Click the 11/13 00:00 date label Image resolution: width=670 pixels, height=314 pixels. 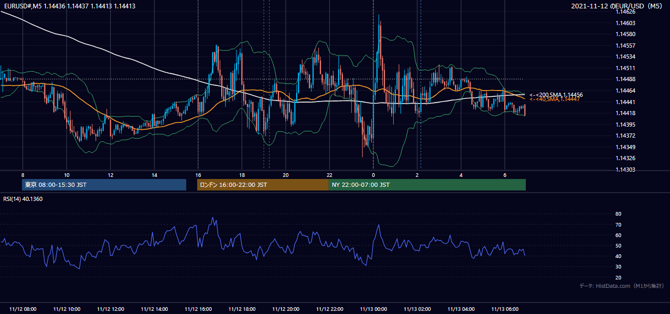[373, 309]
